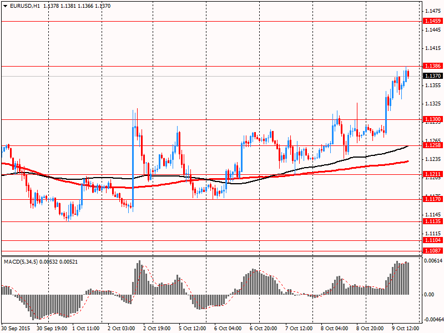Click the 8 Oct 20:00 time axis label
444x333 pixels.
point(370,329)
